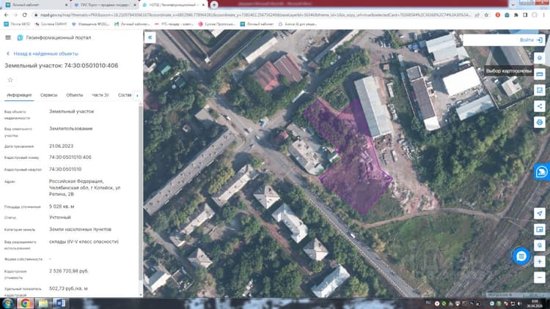Reload the page with refresh icon
Image resolution: width=550 pixels, height=309 pixels.
[x=24, y=15]
